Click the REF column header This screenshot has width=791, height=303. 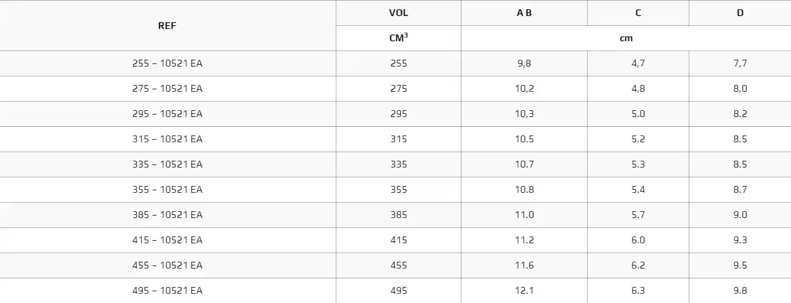(x=168, y=26)
